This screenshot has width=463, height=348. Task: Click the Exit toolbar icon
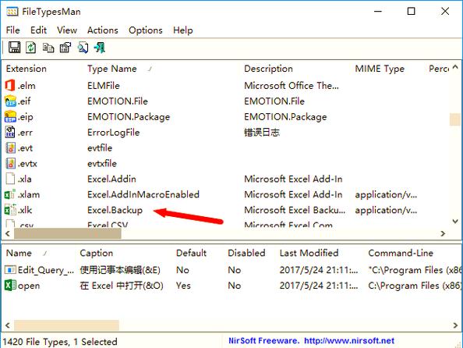click(x=100, y=48)
